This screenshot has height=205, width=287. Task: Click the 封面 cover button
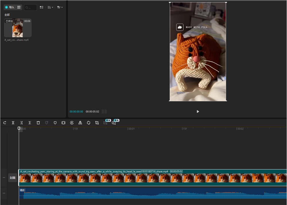click(x=13, y=178)
